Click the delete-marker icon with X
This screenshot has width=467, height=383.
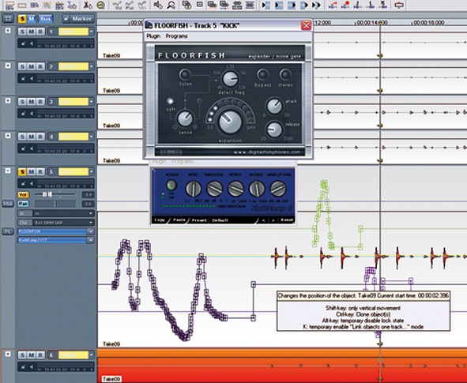click(383, 5)
